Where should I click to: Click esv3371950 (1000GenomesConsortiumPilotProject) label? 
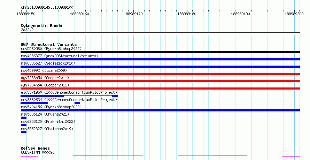coord(69,92)
